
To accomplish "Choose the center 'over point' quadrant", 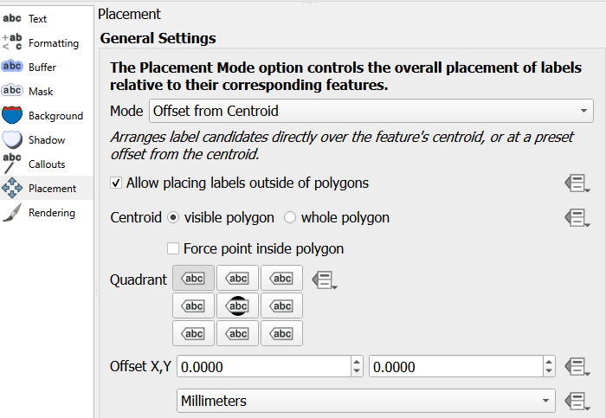I will [x=238, y=306].
